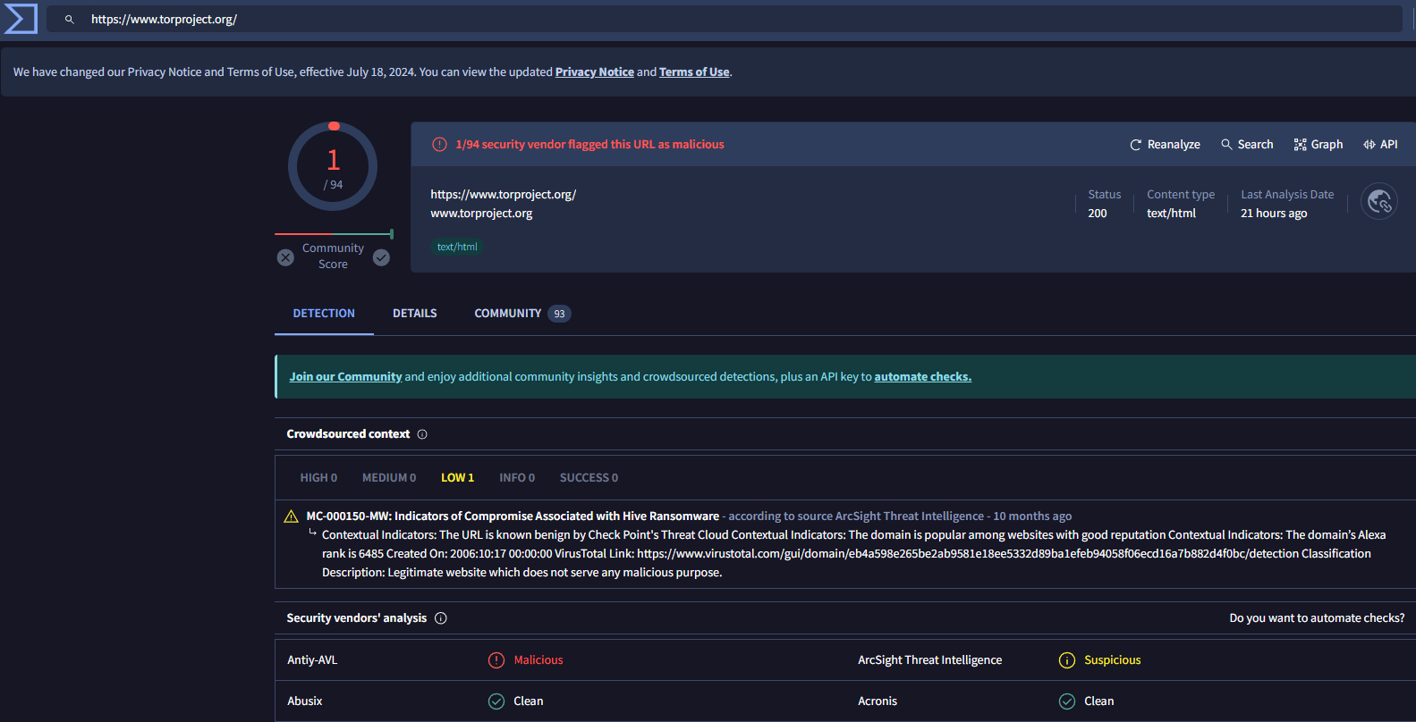Click the Clean verdict text for Acronis

tap(1099, 701)
